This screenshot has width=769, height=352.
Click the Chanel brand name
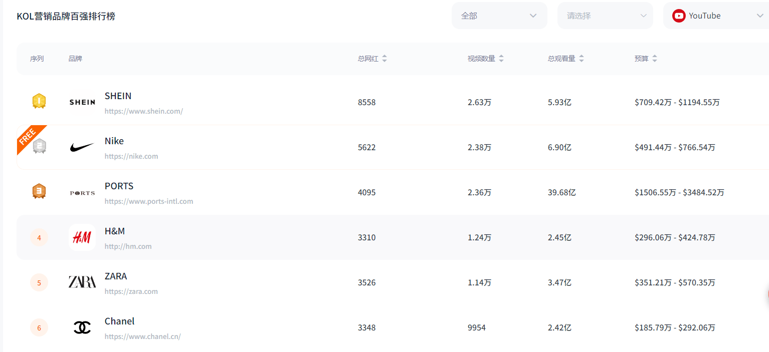click(x=119, y=321)
